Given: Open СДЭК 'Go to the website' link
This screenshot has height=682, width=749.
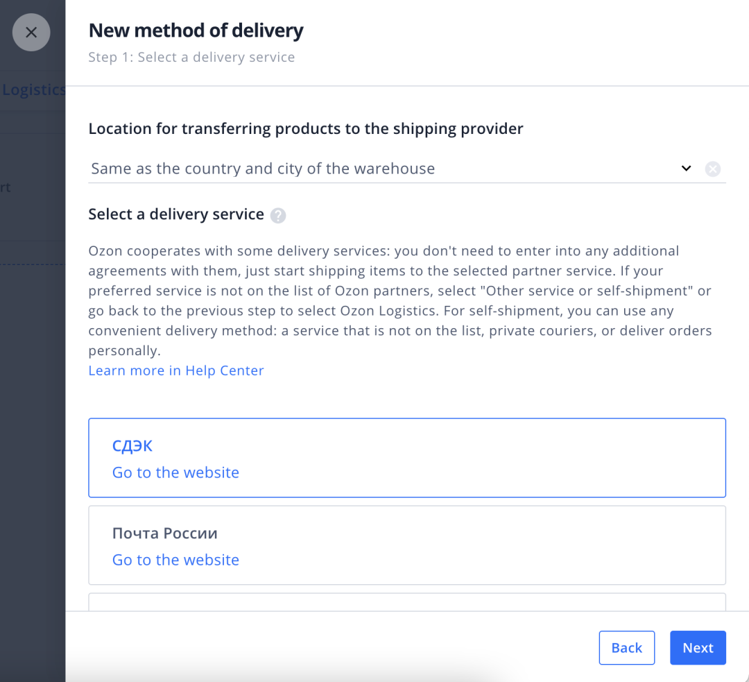Looking at the screenshot, I should tap(175, 472).
